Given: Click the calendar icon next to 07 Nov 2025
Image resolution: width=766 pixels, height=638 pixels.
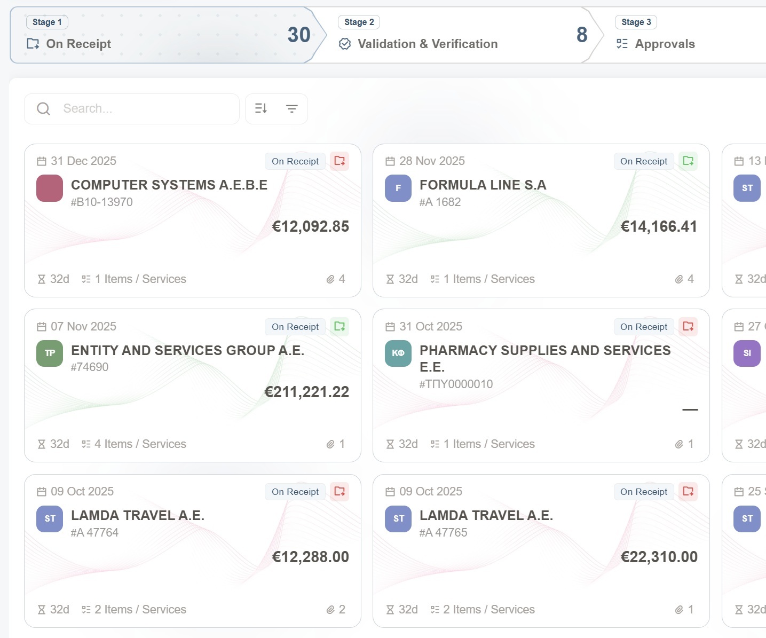Looking at the screenshot, I should 42,327.
